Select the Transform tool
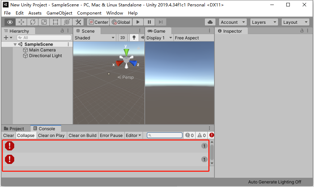Image resolution: width=314 pixels, height=187 pixels. pos(67,22)
